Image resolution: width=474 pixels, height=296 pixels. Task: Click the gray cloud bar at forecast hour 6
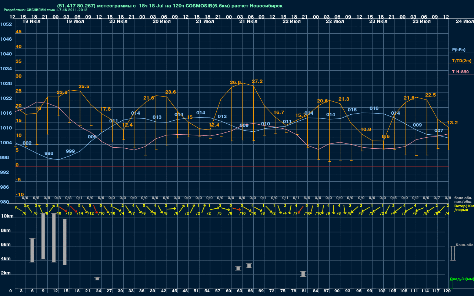pos(32,250)
